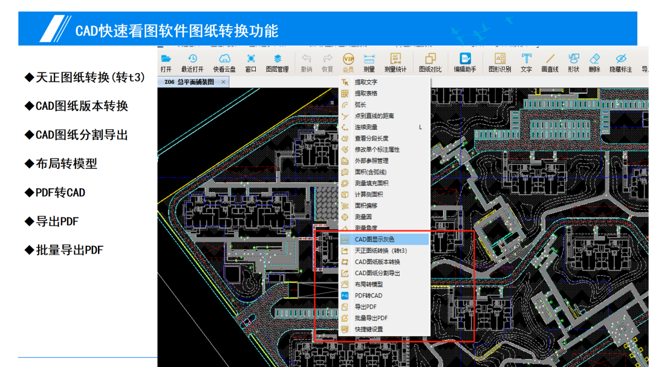Start 图纸对比 drawing comparison
Screen dimensions: 653x367
(429, 62)
